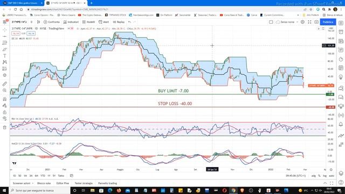345x194 pixels.
Task: Click the blue Pubblica button
Action: point(328,22)
